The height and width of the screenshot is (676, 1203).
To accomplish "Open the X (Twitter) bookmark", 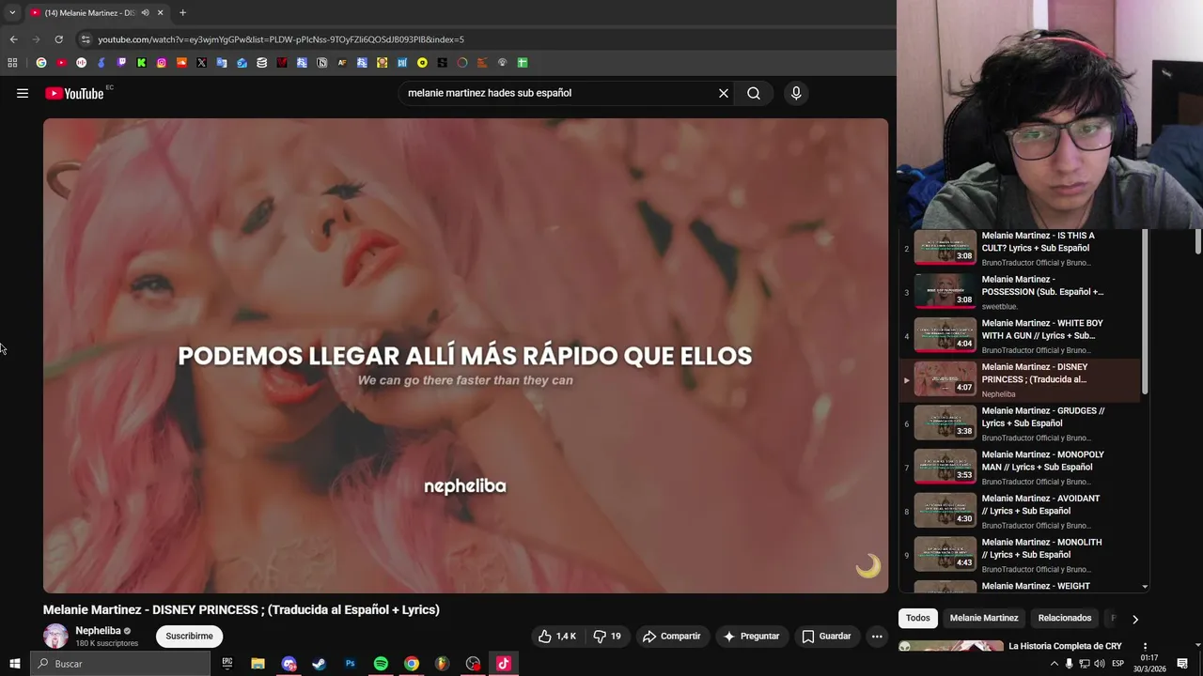I will (x=201, y=63).
